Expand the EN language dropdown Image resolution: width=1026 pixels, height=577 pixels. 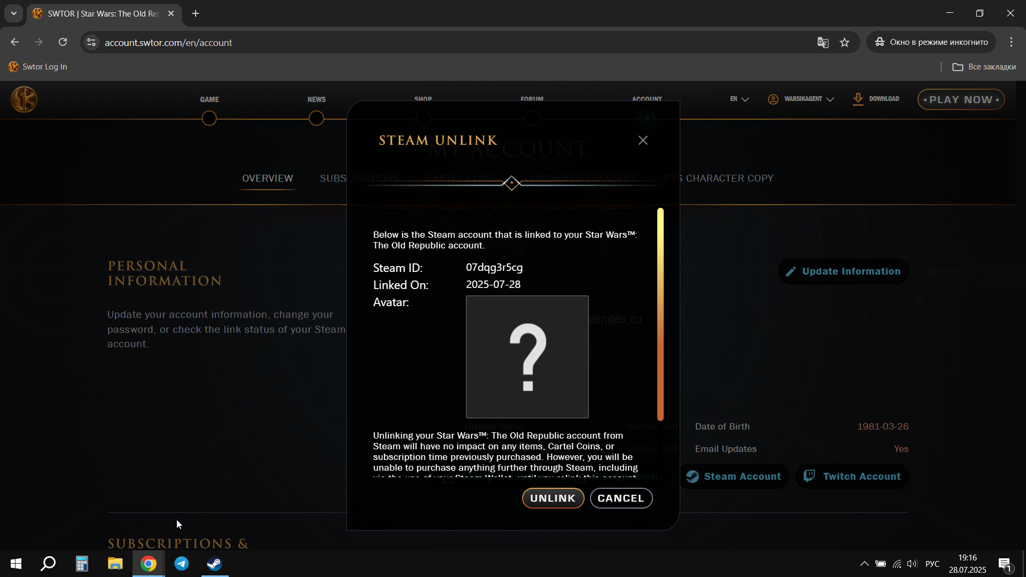coord(739,99)
